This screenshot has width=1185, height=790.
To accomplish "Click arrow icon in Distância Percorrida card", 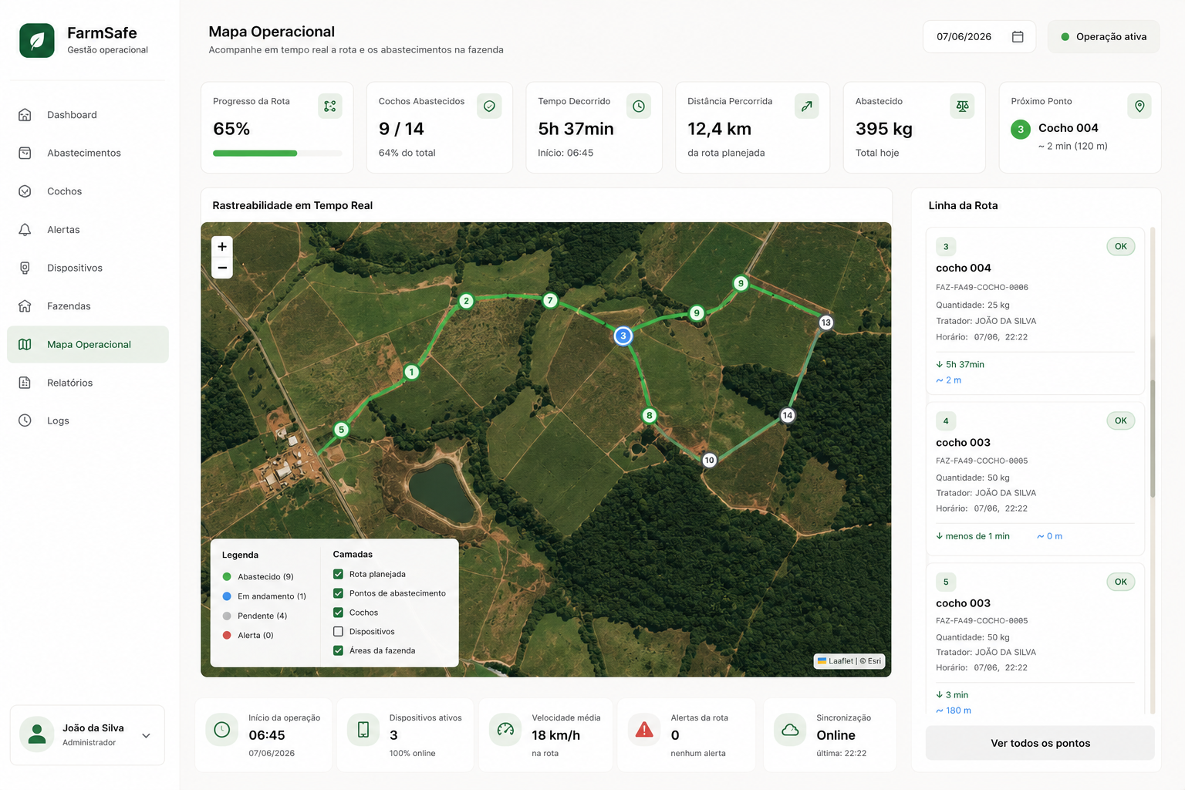I will [x=807, y=106].
